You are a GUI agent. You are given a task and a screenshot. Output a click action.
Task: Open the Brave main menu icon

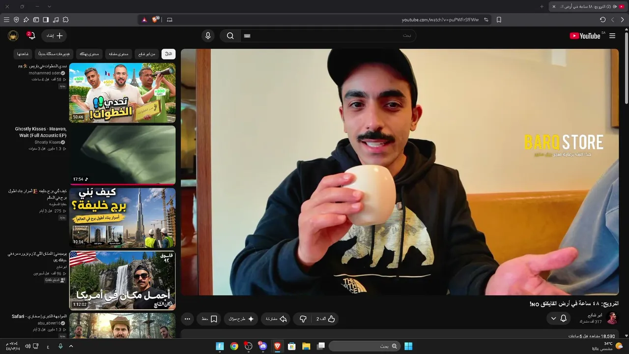(6, 20)
